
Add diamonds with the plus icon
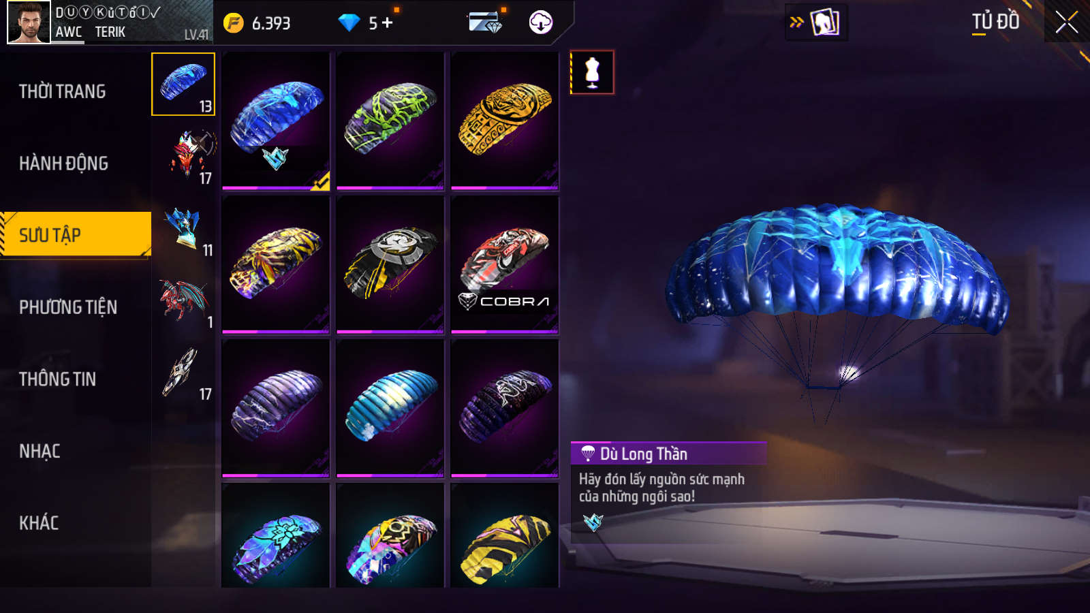pos(388,22)
